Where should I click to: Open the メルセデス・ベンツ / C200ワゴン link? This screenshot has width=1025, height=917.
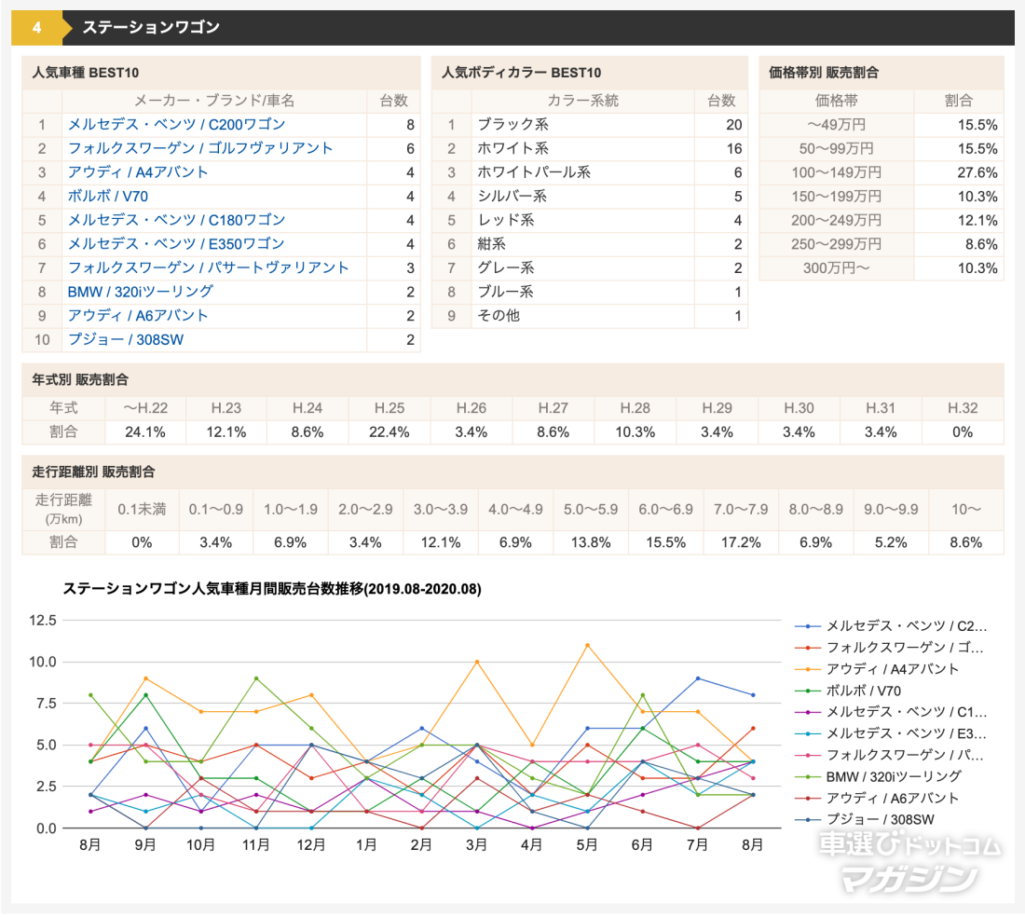point(176,124)
